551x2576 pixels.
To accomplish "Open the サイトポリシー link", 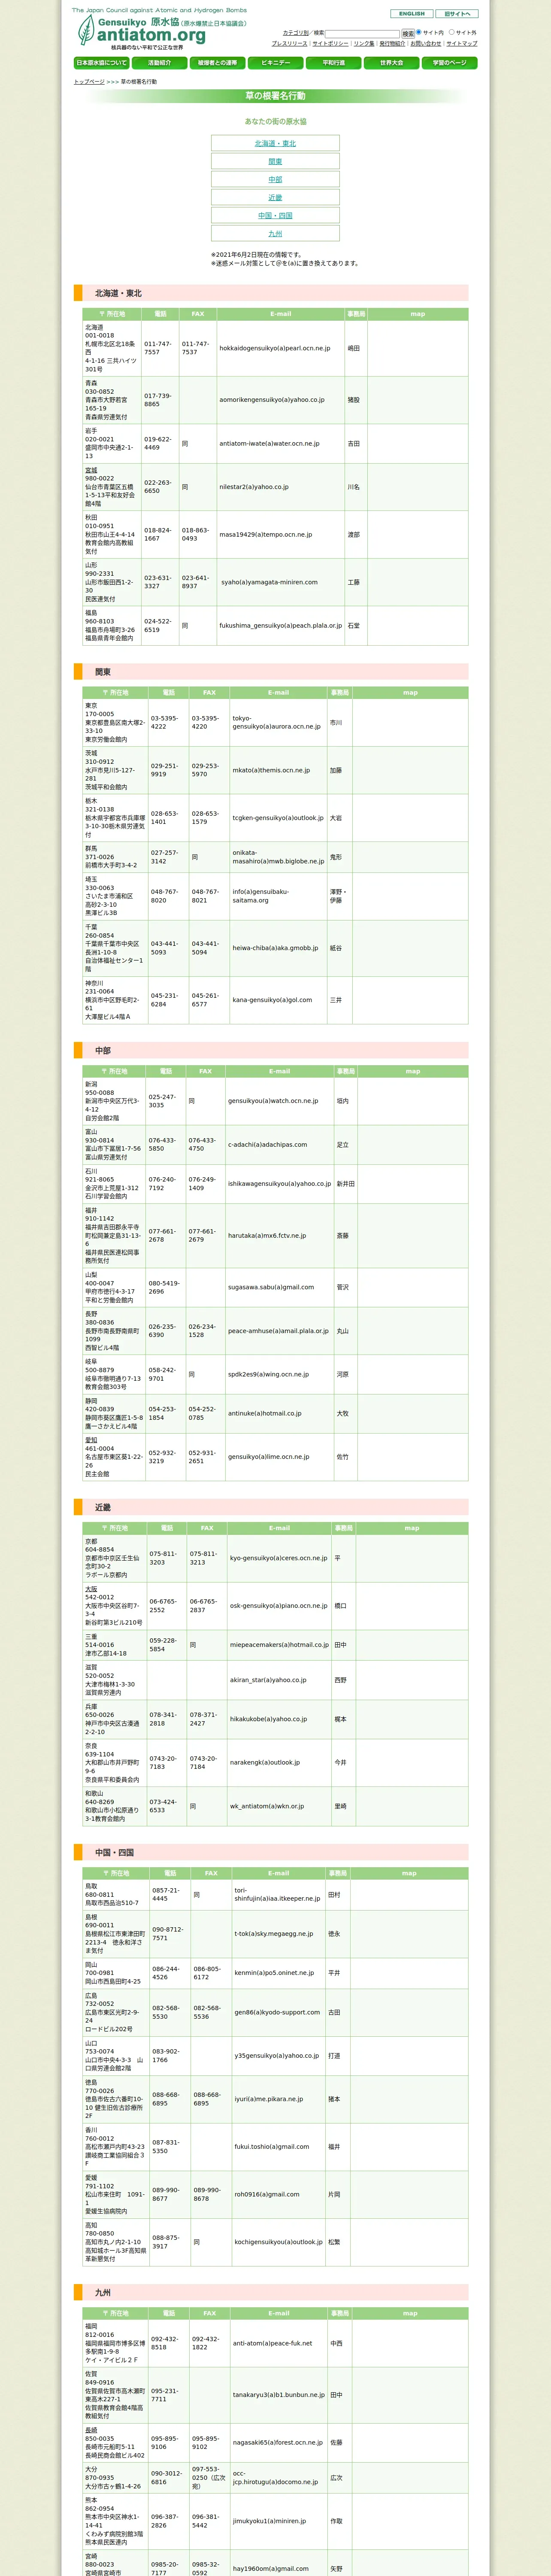I will tap(330, 43).
